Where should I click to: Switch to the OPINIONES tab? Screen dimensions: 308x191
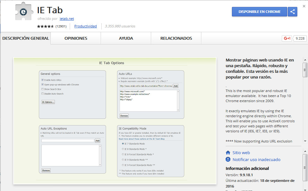pyautogui.click(x=76, y=38)
